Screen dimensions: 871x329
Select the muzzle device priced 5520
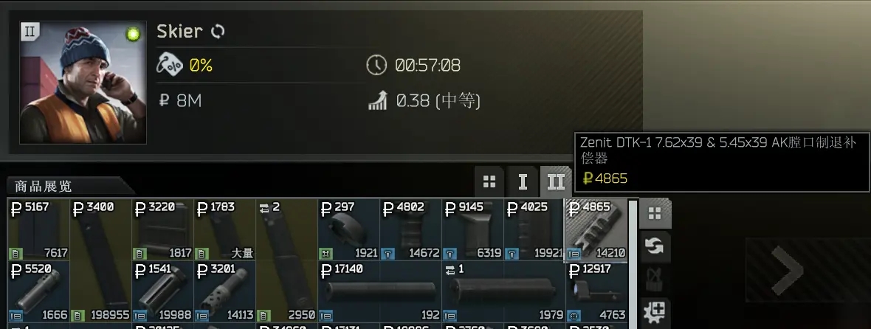38,292
